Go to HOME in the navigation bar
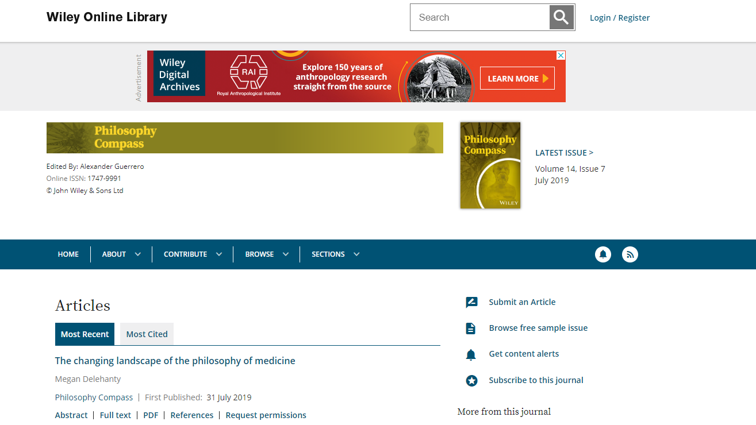Screen dimensions: 756x425 coord(68,254)
